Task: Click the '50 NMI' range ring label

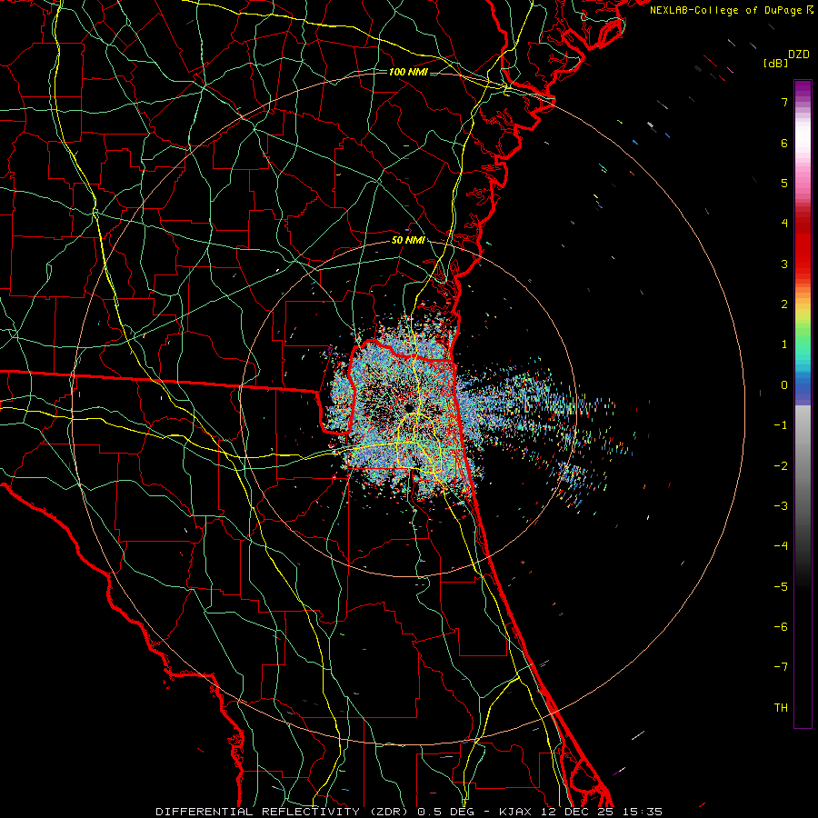Action: [x=408, y=241]
